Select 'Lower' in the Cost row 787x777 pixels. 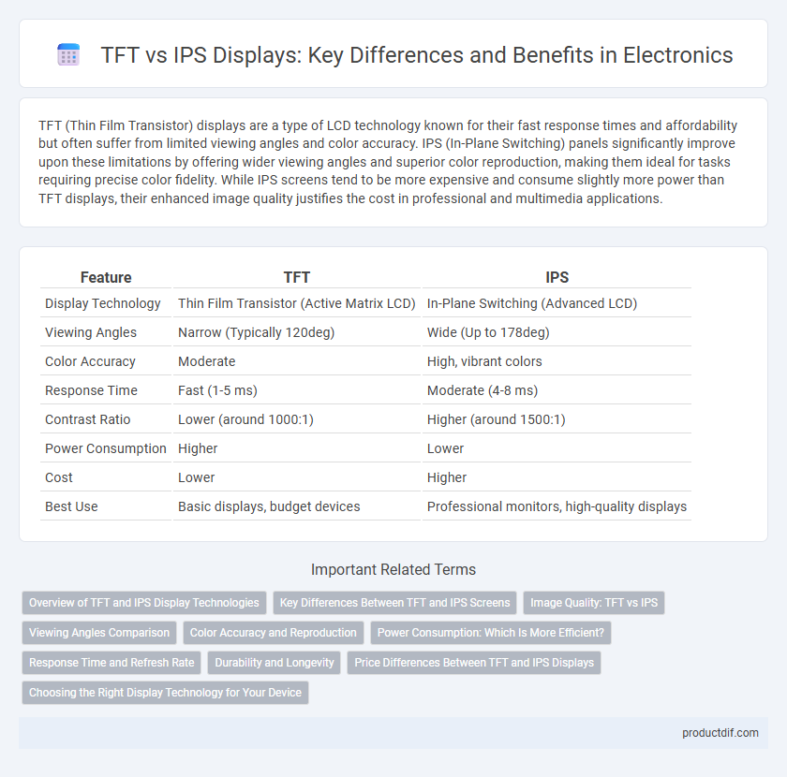click(x=196, y=478)
